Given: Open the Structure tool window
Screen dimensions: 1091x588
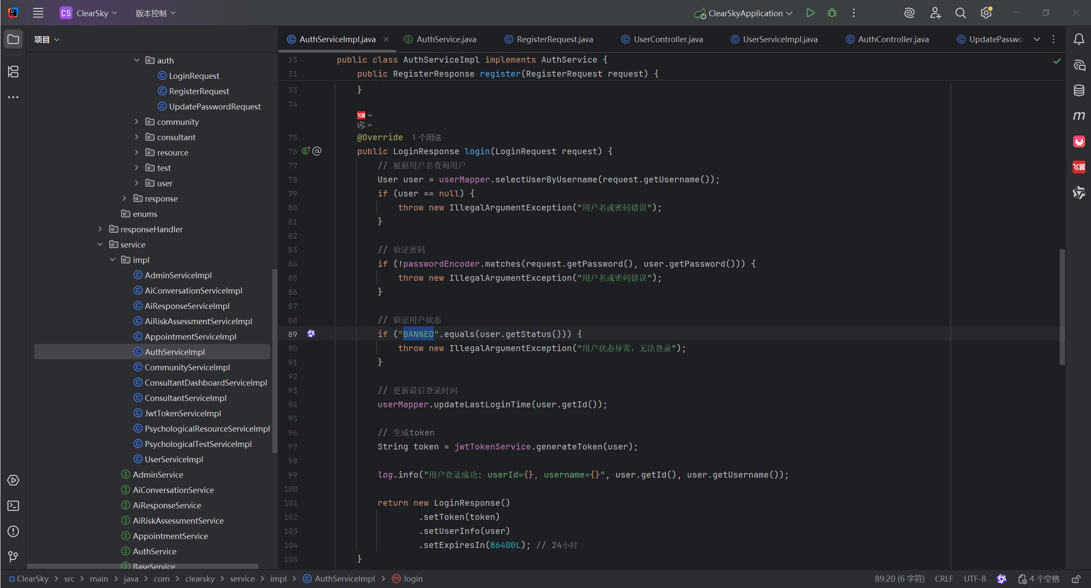Looking at the screenshot, I should click(13, 72).
